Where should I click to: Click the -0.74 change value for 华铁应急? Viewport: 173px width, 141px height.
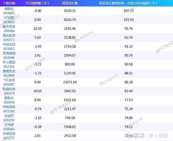(x=38, y=109)
